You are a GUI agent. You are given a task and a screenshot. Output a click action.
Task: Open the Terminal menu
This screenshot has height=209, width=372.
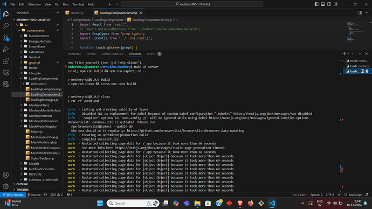coord(78,4)
